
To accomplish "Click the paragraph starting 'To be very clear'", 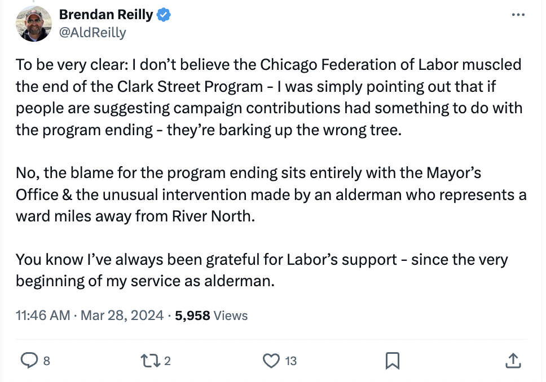I will pos(268,97).
